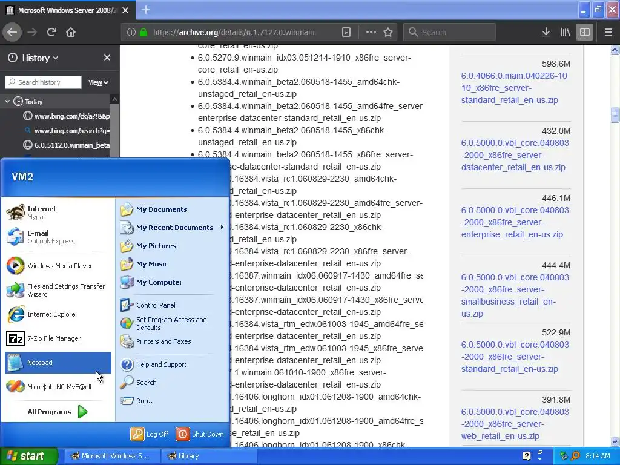Download 6.0.5000.0 server-smallbusiness_retail zip link
620x465 pixels.
click(515, 295)
